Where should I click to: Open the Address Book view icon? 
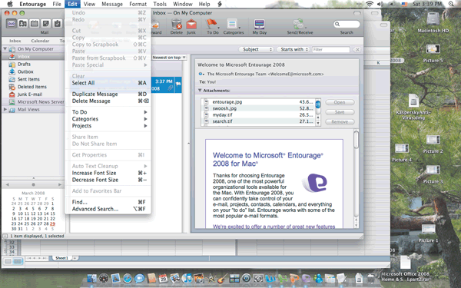coord(23,24)
